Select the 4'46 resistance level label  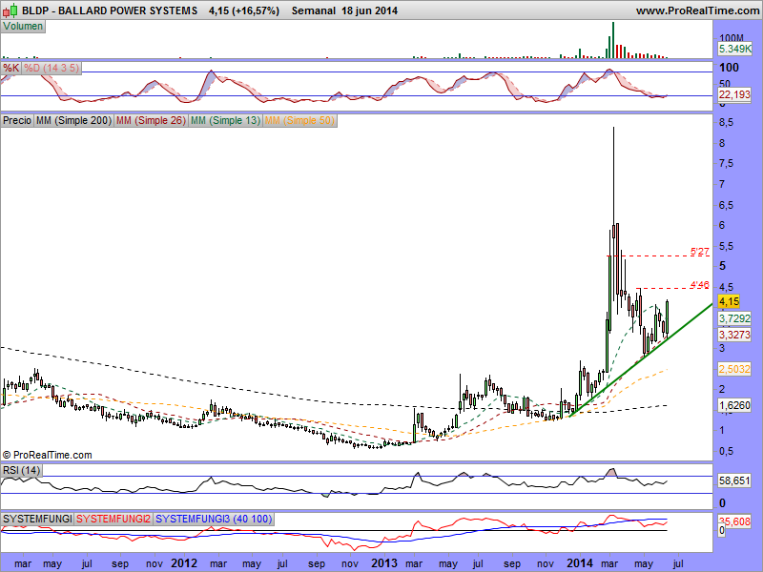700,285
